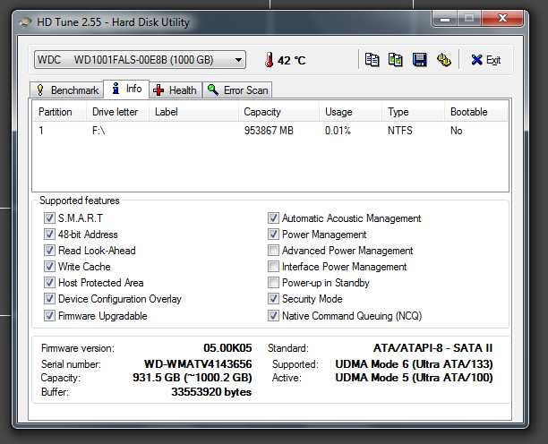Click the Usage column header
The height and width of the screenshot is (444, 548).
coord(350,112)
